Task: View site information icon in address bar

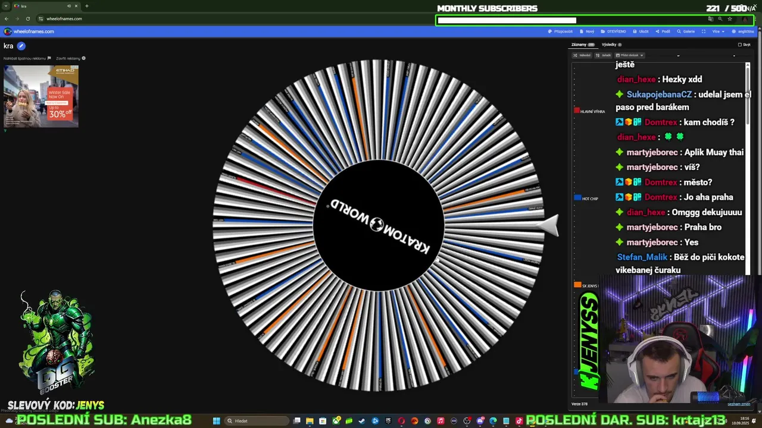Action: click(x=40, y=19)
